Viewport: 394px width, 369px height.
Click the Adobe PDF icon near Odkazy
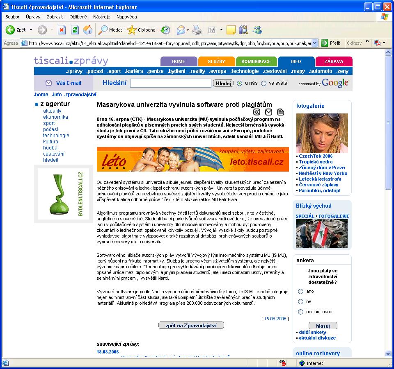(x=377, y=43)
